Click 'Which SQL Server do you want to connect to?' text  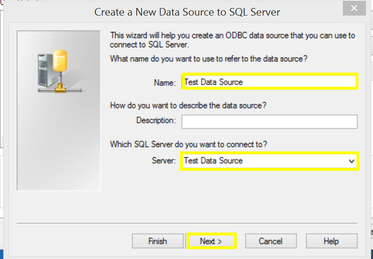[189, 144]
